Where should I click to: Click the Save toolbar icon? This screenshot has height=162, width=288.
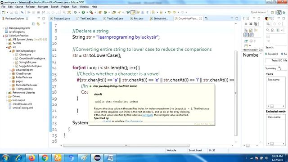[11, 12]
